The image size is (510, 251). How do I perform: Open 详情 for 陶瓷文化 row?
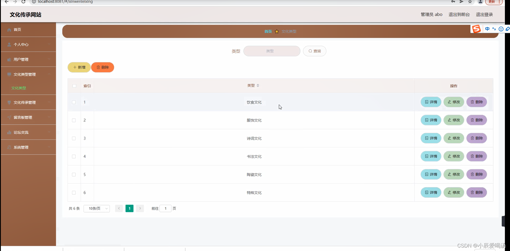(431, 174)
